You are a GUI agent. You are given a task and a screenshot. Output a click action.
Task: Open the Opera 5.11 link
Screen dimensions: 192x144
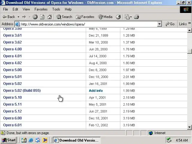coord(12,104)
